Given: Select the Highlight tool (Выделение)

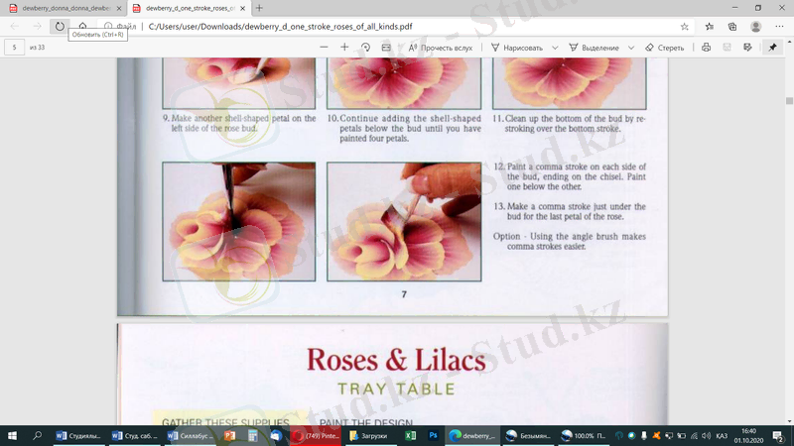Looking at the screenshot, I should click(594, 48).
